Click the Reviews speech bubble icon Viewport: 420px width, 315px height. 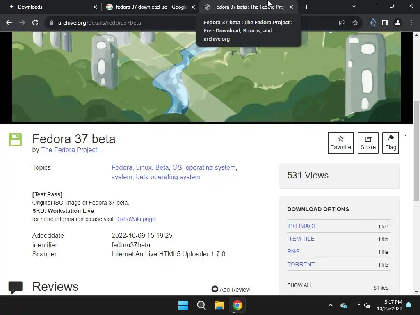coord(16,288)
